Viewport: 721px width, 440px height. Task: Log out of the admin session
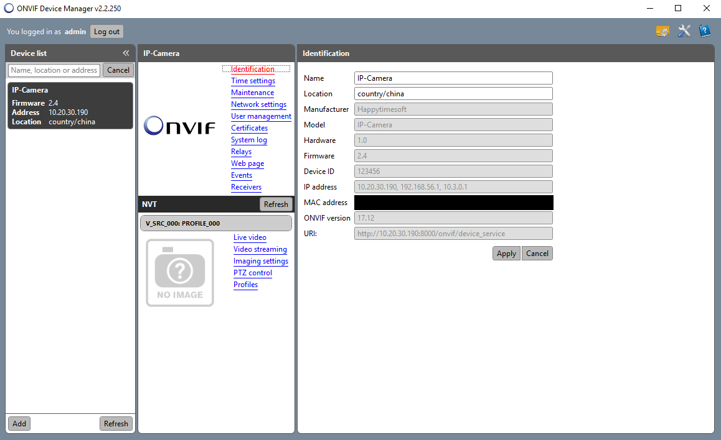106,31
